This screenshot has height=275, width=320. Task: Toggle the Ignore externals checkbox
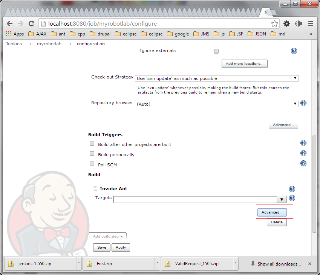(x=216, y=51)
